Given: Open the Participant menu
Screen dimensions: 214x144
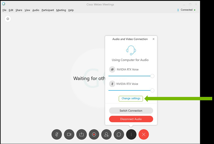Looking at the screenshot, I should click(48, 10).
